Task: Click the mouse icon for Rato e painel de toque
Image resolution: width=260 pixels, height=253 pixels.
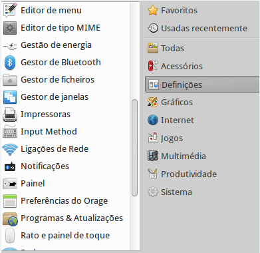Action: pyautogui.click(x=10, y=236)
